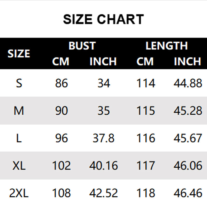Select the CM subheader under BUST
Viewport: 207px width, 207px height.
point(61,61)
